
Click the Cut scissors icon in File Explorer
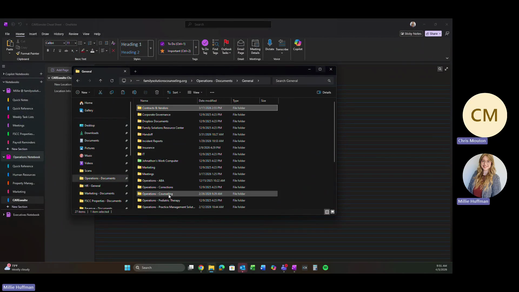point(100,92)
